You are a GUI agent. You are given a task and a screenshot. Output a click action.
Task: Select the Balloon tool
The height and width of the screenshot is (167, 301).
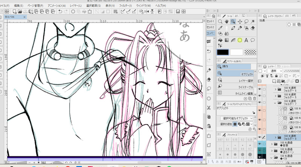click(x=253, y=40)
